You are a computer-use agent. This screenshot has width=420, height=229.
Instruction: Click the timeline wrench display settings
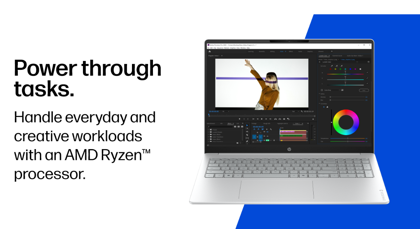pyautogui.click(x=271, y=129)
